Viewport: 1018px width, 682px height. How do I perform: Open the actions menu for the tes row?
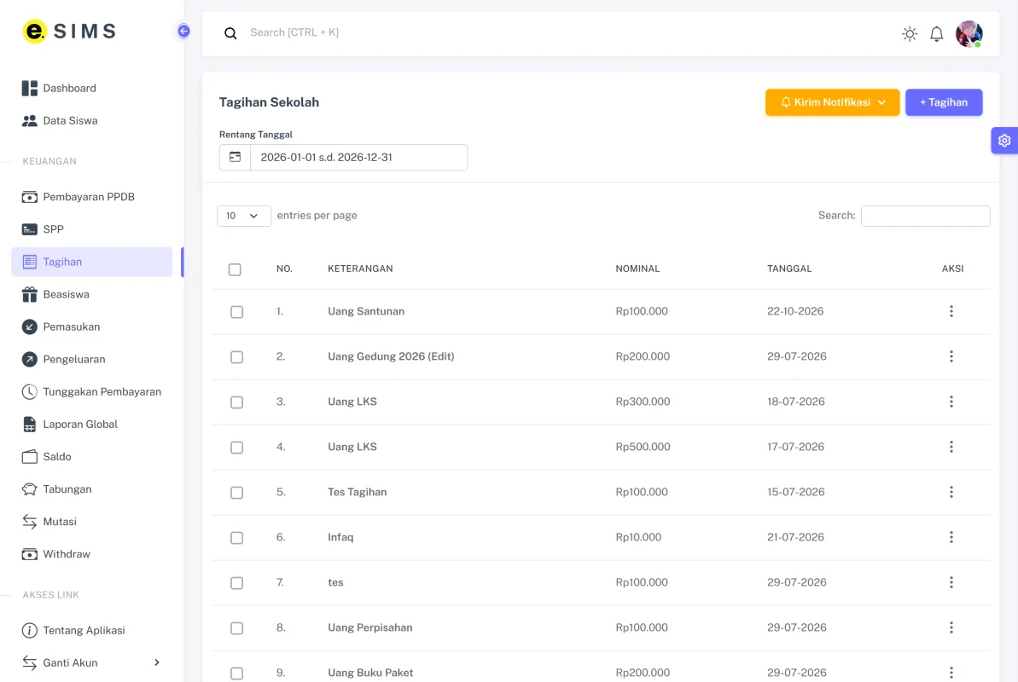point(951,582)
